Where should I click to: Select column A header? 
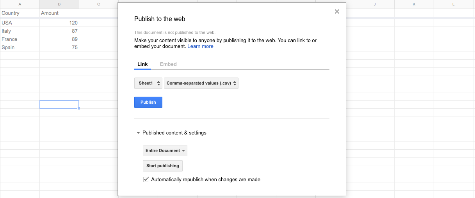coord(20,4)
